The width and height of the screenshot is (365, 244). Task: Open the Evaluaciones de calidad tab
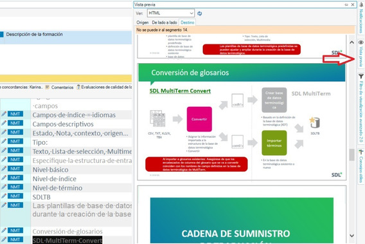(104, 88)
